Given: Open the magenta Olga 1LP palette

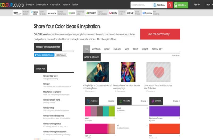Looking at the screenshot, I should [x=100, y=129].
